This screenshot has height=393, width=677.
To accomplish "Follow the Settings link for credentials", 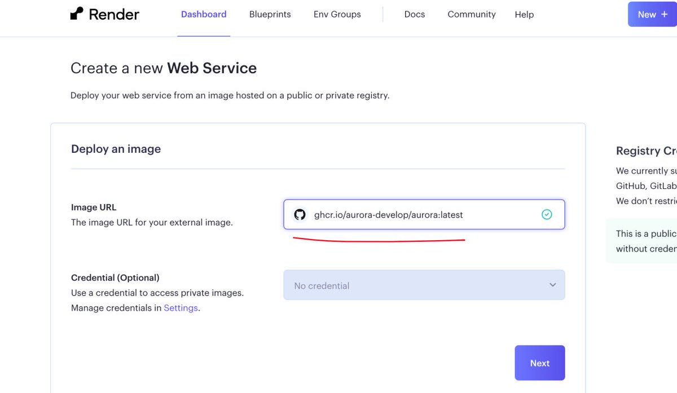I will click(x=181, y=308).
